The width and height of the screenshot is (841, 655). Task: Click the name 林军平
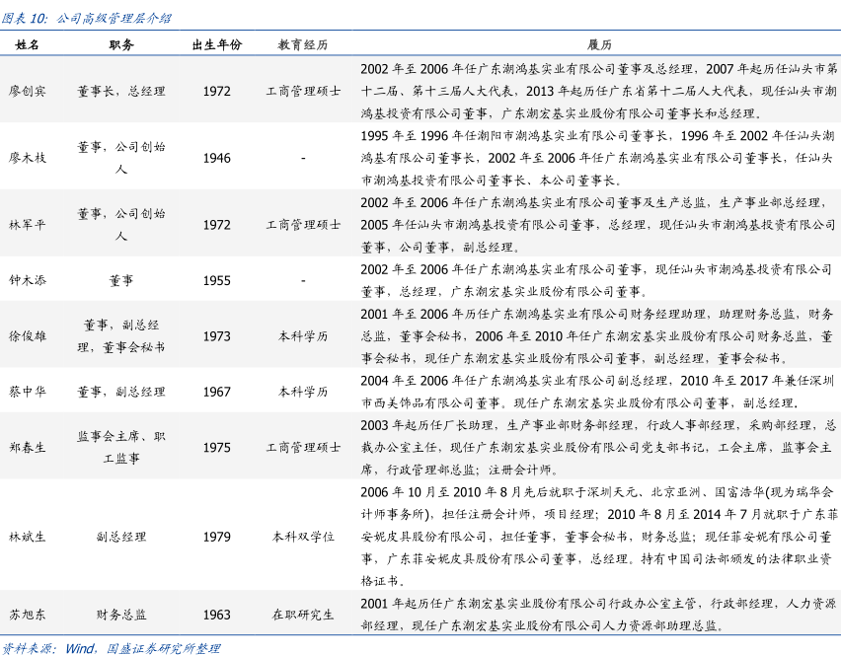pos(28,225)
